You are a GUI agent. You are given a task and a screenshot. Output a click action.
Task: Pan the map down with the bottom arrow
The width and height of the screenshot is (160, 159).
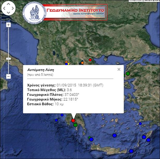[8, 13]
